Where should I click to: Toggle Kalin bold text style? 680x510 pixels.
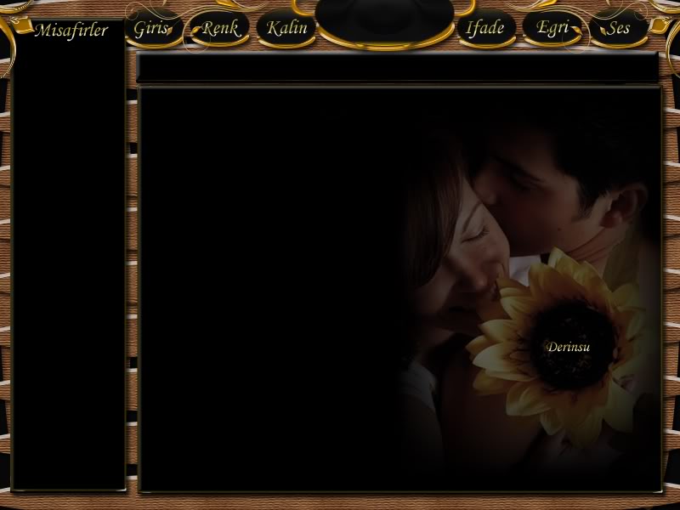point(286,29)
